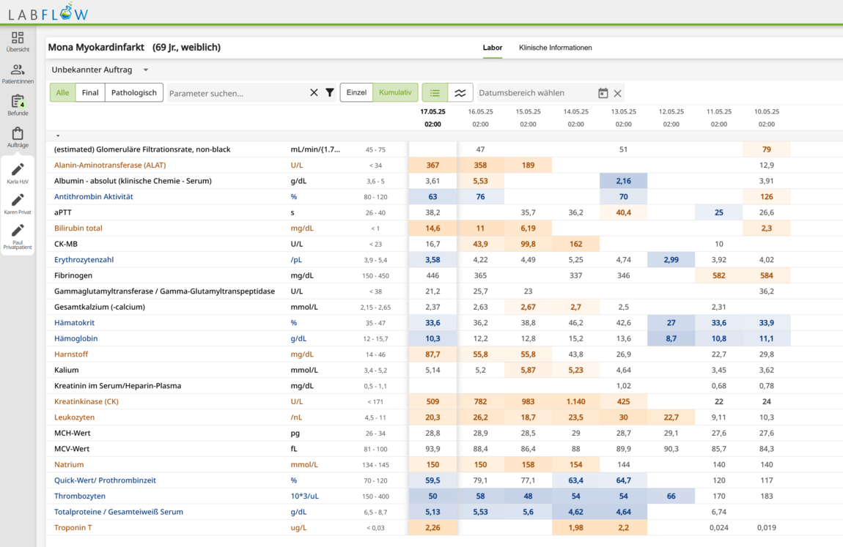This screenshot has width=843, height=547.
Task: Open the Aufträge clipboard icon
Action: (x=18, y=135)
